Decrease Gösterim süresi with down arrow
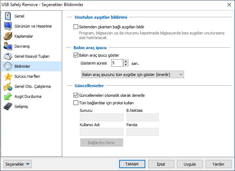Viewport: 235px width, 171px height. click(126, 65)
